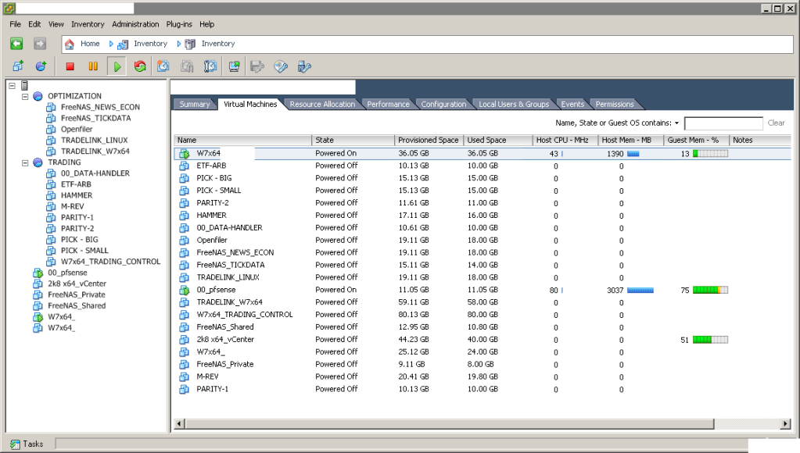Sort by Provisioned Space column header
This screenshot has height=453, width=800.
(429, 140)
